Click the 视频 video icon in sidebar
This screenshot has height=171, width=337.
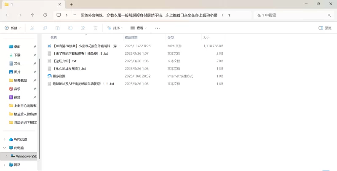11,97
